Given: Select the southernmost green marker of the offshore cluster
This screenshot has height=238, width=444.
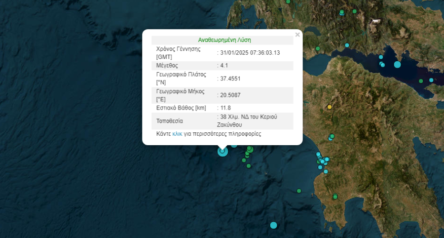Looking at the screenshot, I should [249, 166].
